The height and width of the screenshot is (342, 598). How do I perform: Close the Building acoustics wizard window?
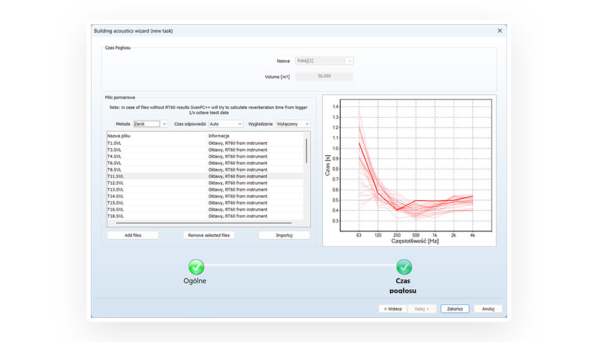click(500, 31)
